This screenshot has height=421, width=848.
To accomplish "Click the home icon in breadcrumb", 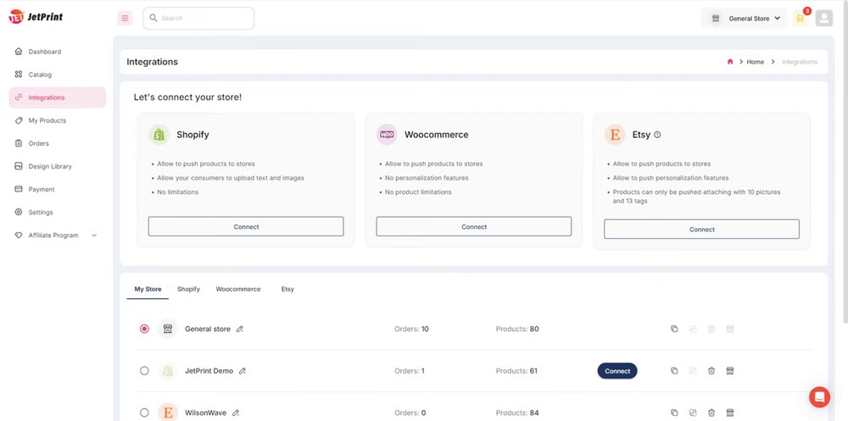I will tap(730, 62).
